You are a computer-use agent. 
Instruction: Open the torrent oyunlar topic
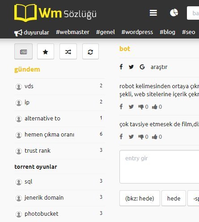[36, 167]
